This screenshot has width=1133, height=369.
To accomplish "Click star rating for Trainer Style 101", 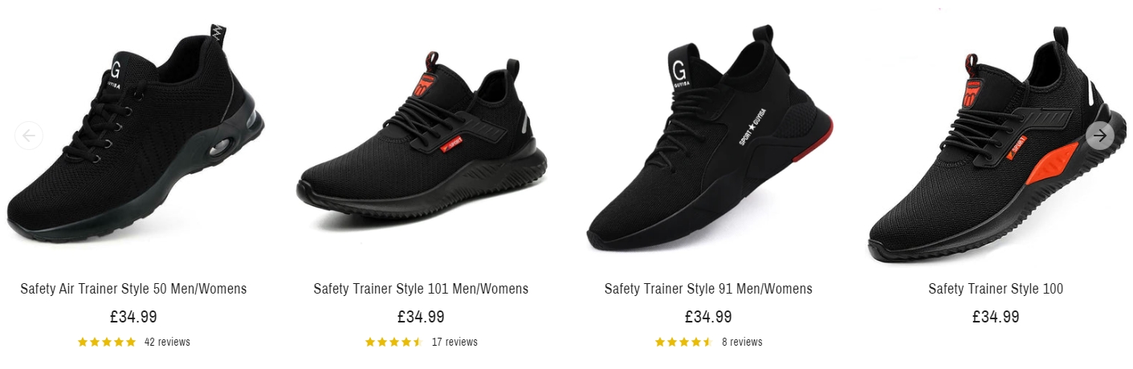I will click(394, 342).
